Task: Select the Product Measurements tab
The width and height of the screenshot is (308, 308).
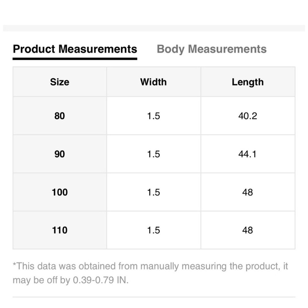Action: click(x=75, y=49)
